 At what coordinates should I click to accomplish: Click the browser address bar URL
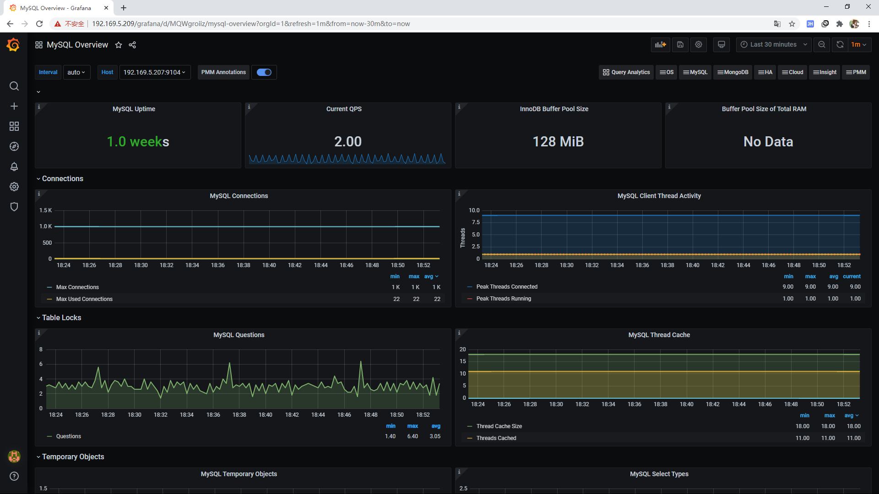(x=251, y=24)
